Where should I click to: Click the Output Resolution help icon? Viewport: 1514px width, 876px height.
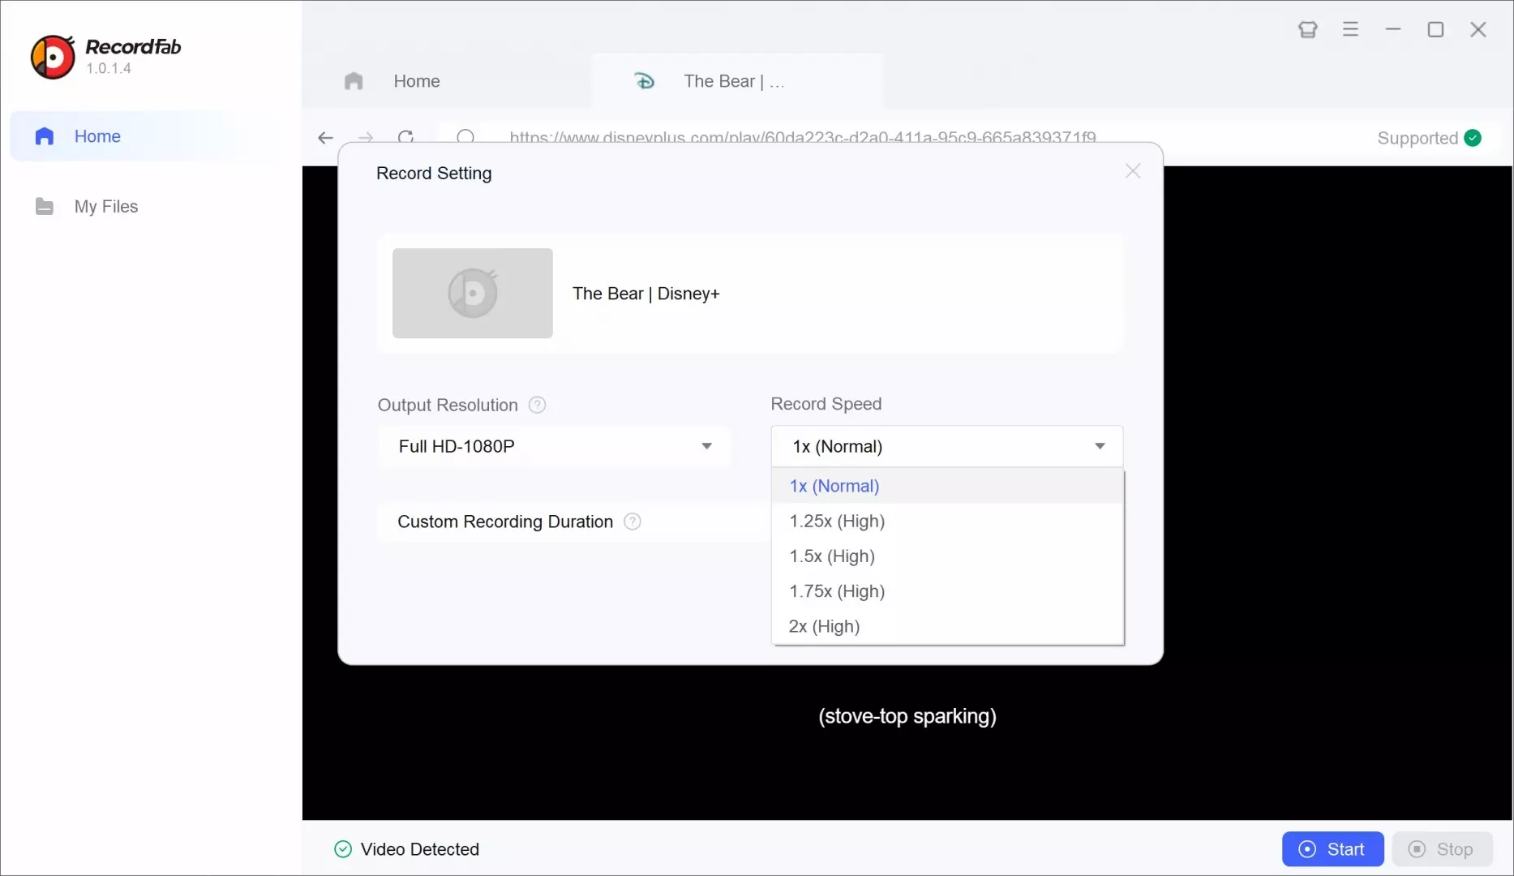(x=537, y=405)
